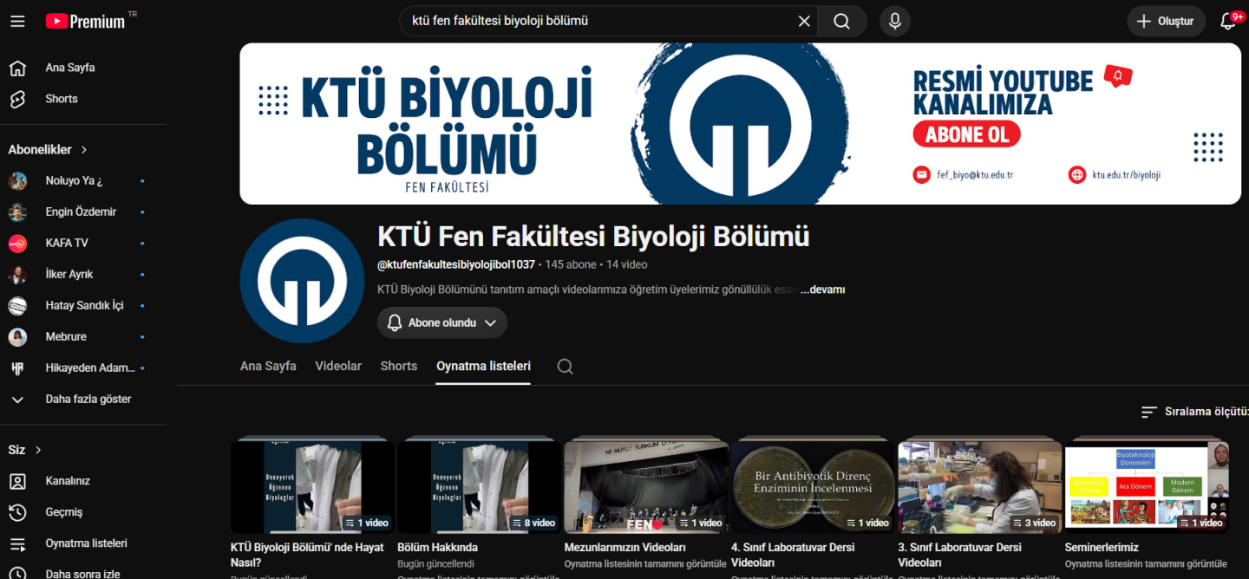Open Hayat Nasıl playlist thumbnail

pyautogui.click(x=312, y=487)
